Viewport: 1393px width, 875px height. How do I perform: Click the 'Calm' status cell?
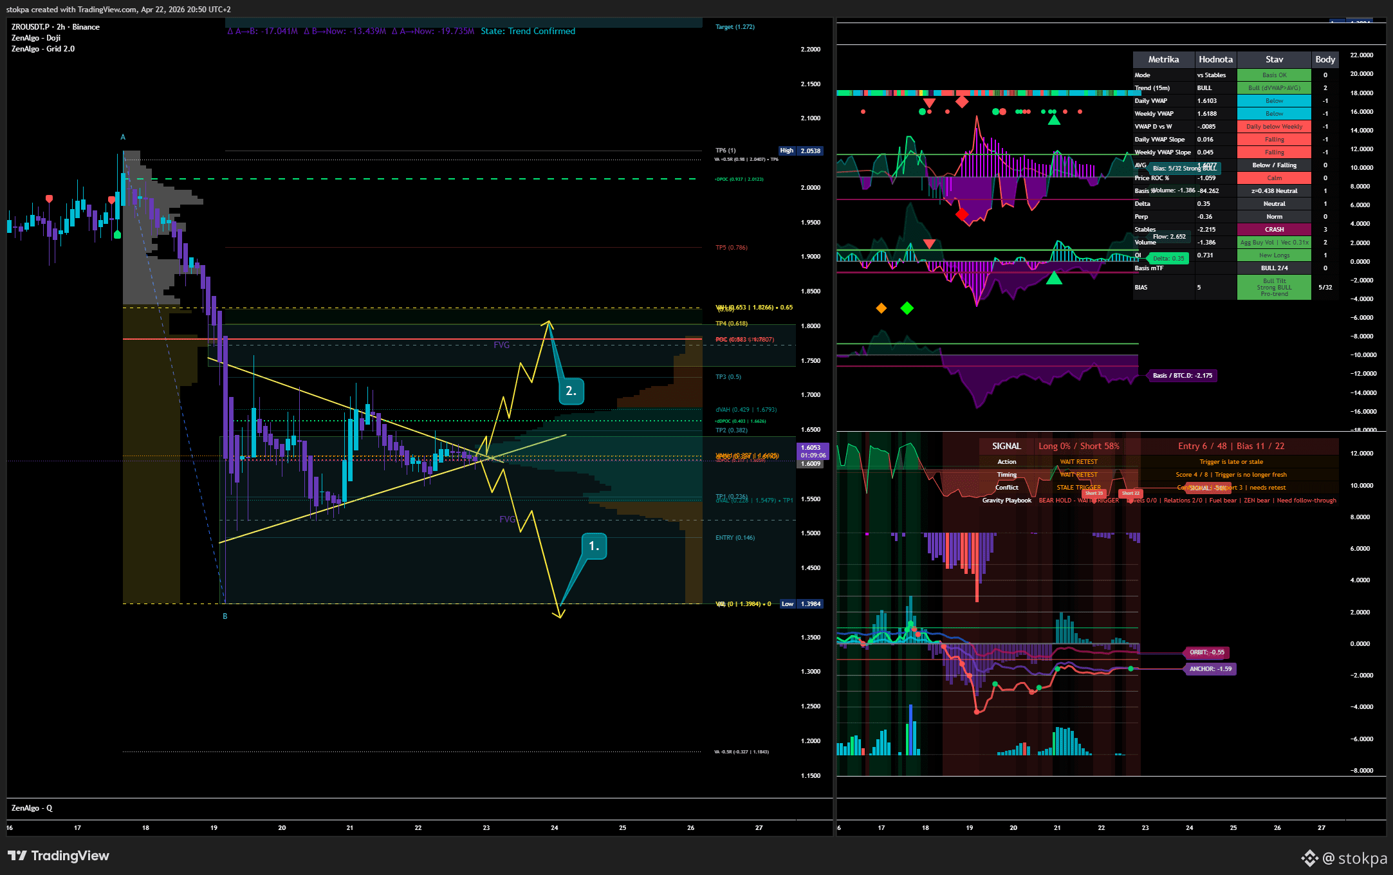point(1274,178)
